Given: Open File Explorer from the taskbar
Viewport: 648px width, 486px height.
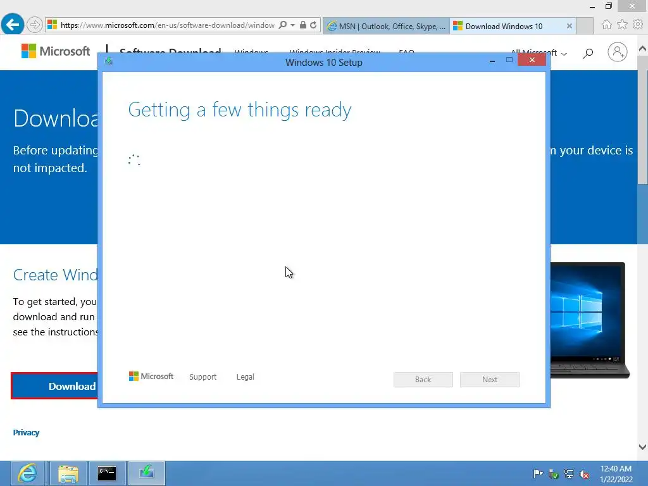Looking at the screenshot, I should 68,473.
